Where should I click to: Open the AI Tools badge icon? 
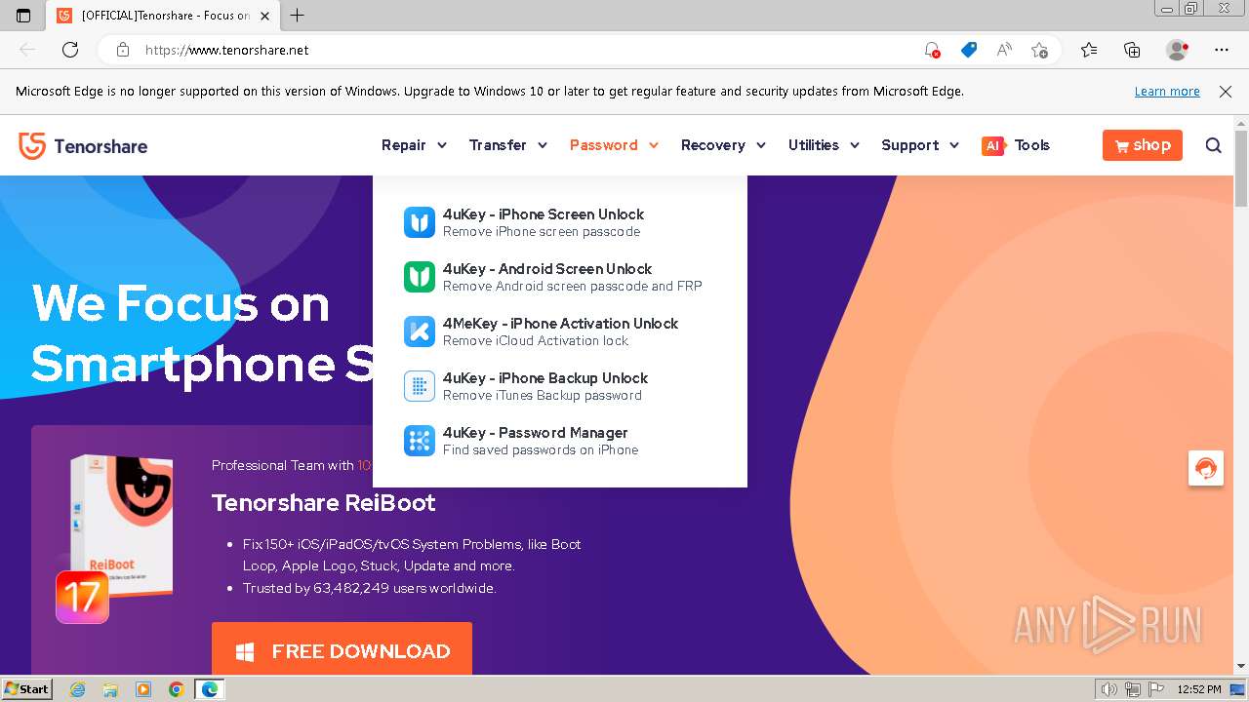click(x=993, y=145)
